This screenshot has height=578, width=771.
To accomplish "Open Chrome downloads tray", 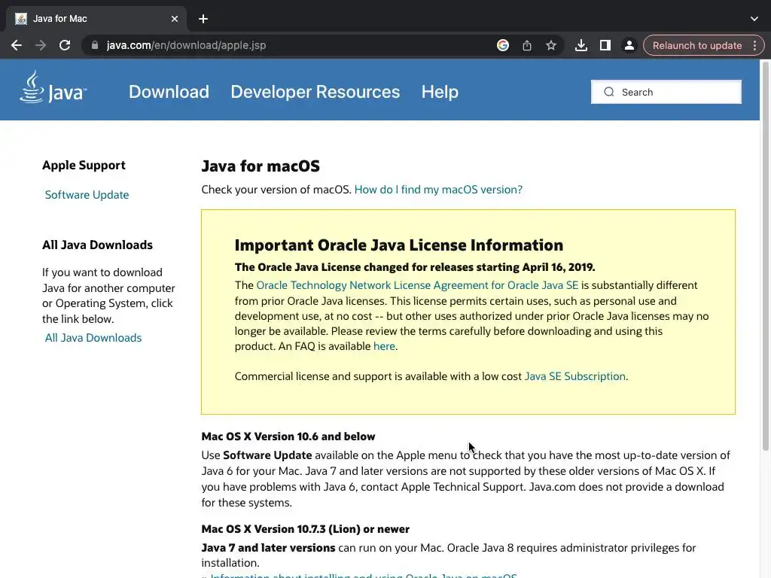I will [581, 45].
